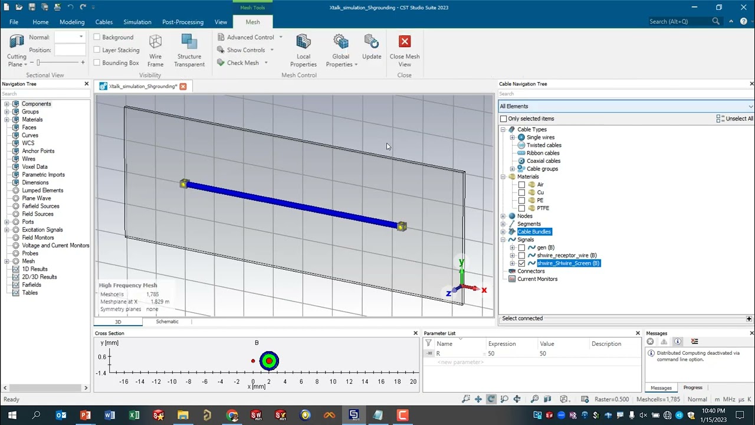Close the Parameter List panel
Viewport: 755px width, 425px height.
tap(638, 334)
